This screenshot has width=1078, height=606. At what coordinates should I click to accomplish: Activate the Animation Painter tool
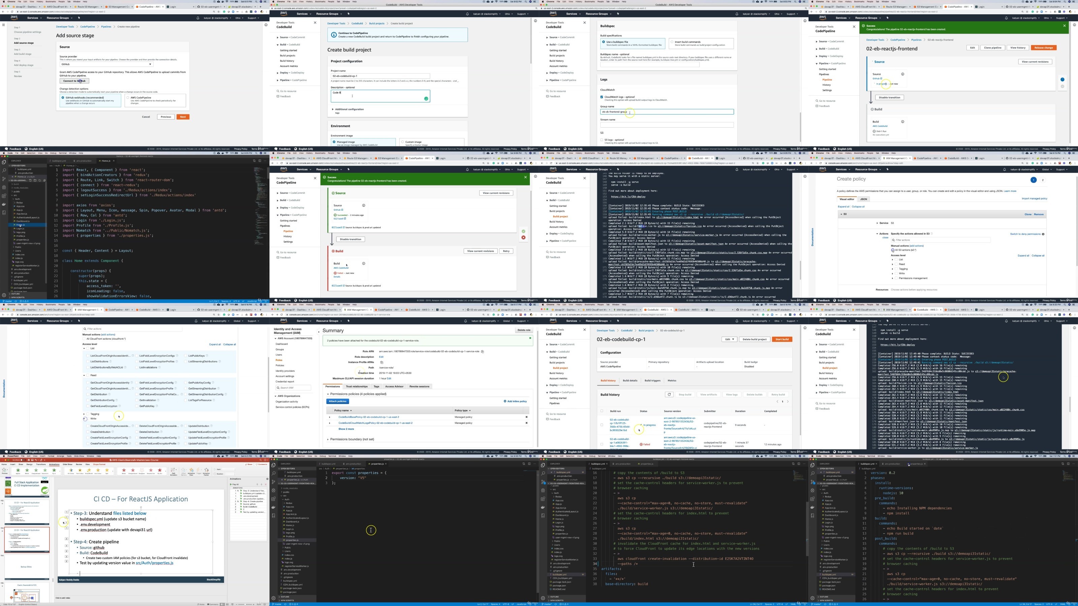coord(206,472)
